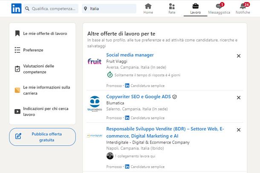Click Aversa, Campania, Italia (In sede)
The height and width of the screenshot is (173, 260).
136,67
